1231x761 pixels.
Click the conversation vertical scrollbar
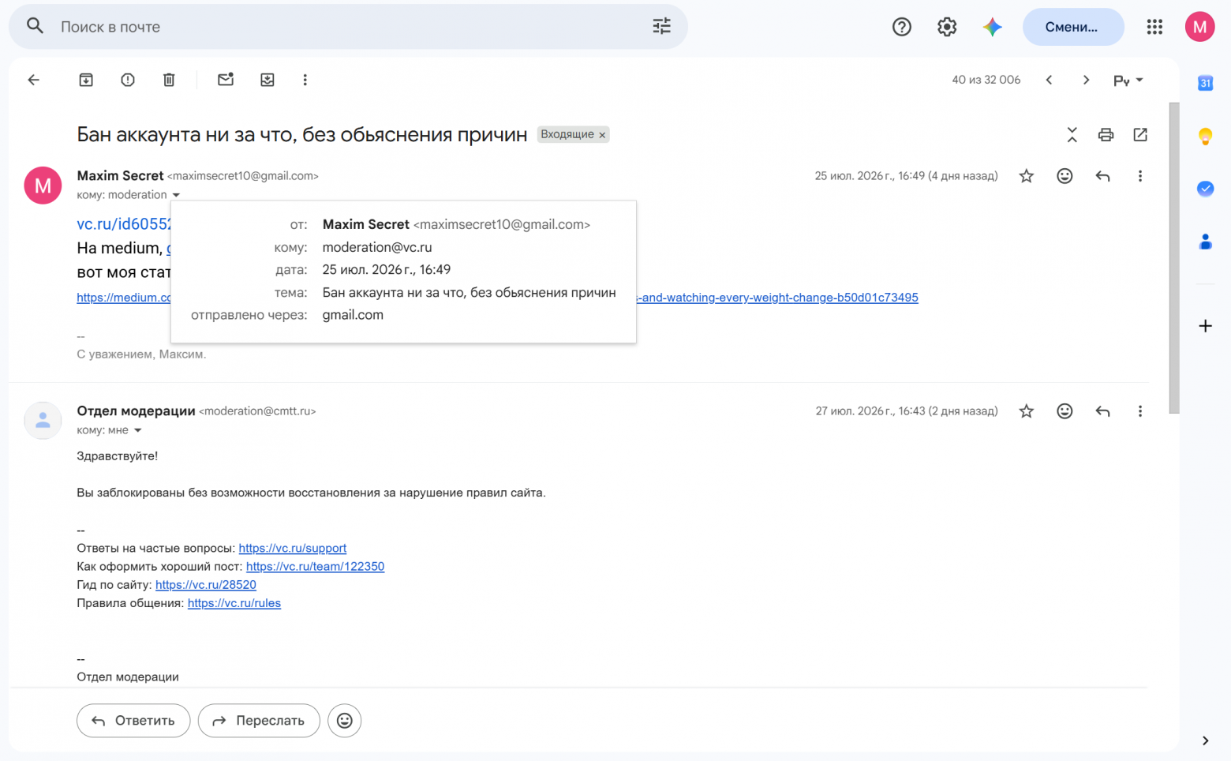click(x=1174, y=258)
